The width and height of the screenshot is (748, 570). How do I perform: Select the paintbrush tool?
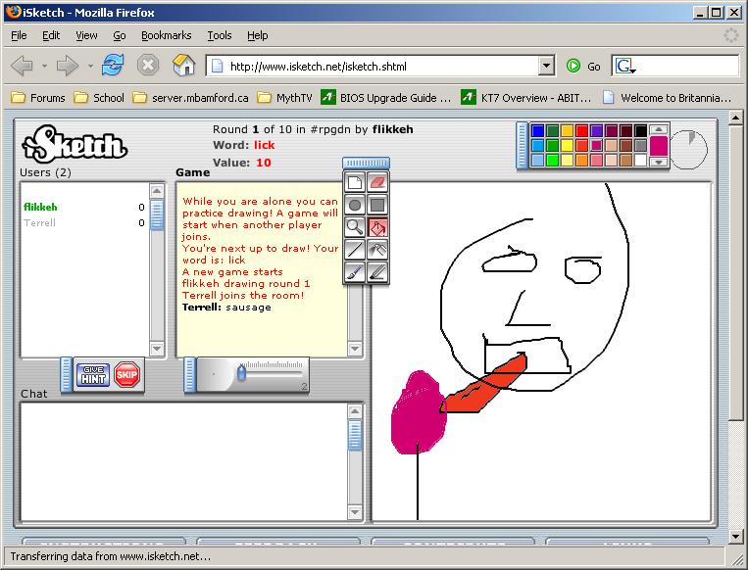coord(355,272)
